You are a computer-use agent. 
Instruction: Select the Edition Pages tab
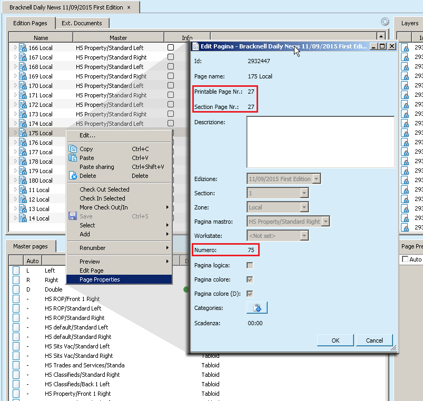click(x=30, y=23)
